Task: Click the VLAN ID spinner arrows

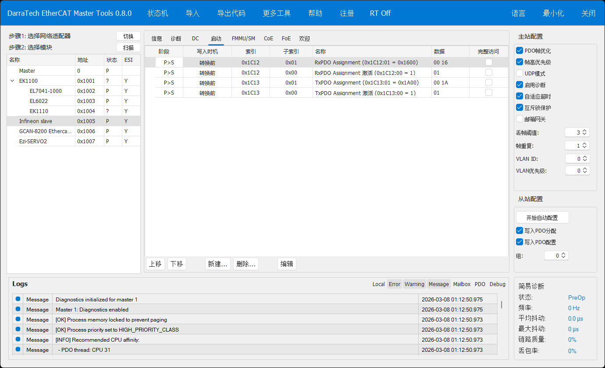Action: coord(584,159)
